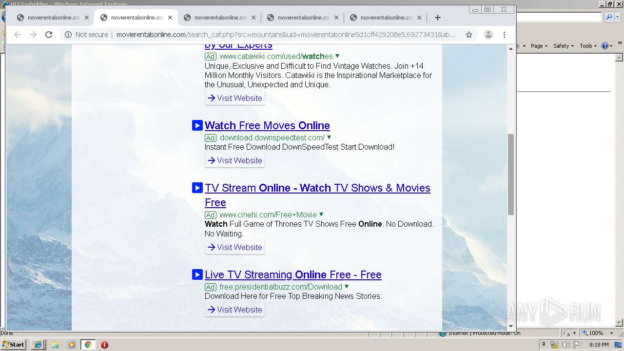Click the Show desktop button in the tray
Viewport: 624px width, 351px height.
pyautogui.click(x=619, y=345)
